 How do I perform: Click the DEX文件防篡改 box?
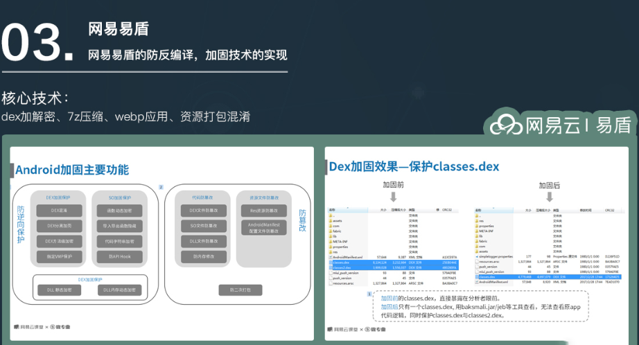[204, 211]
